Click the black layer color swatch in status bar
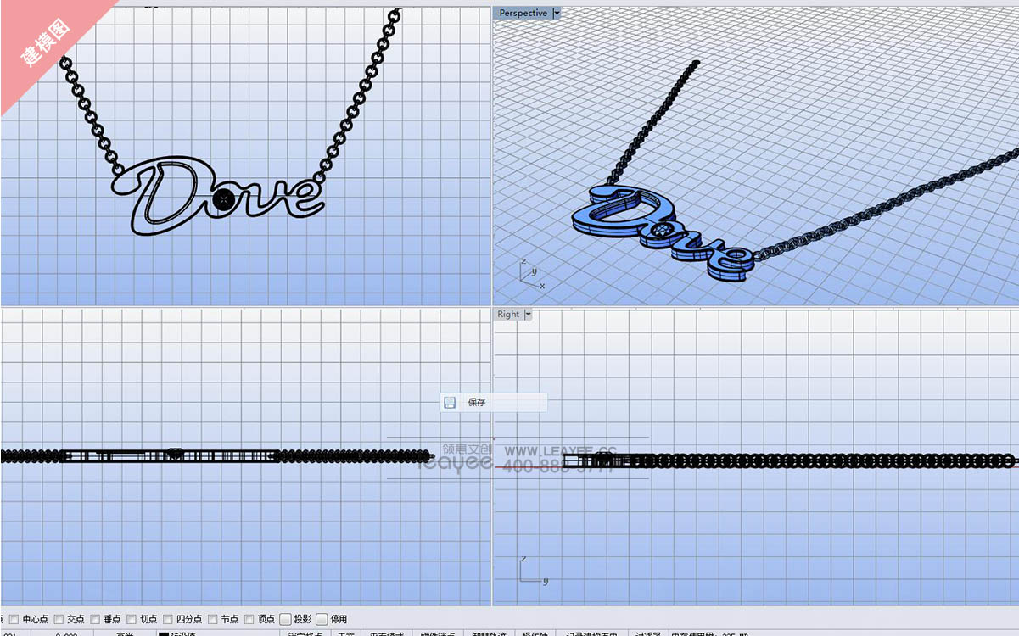Viewport: 1019px width, 636px height. click(x=164, y=633)
